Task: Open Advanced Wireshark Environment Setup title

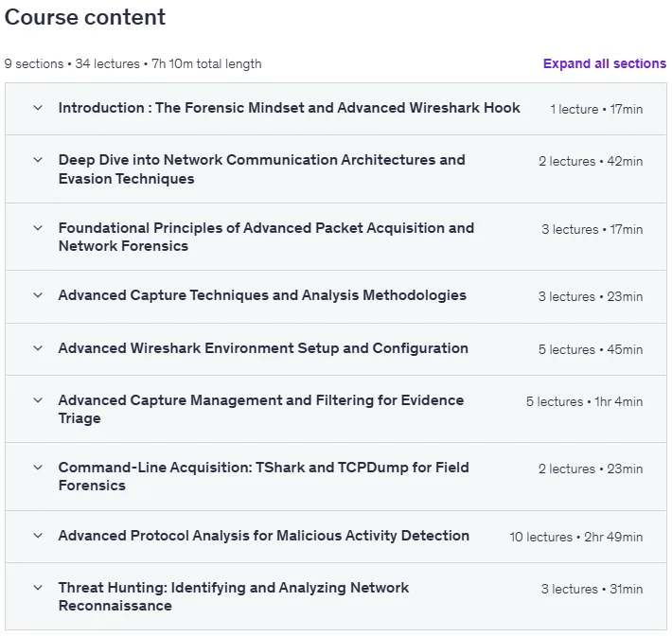Action: click(263, 348)
